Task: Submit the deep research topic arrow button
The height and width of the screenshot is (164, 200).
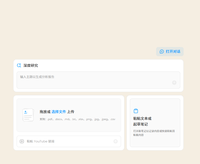Action: pyautogui.click(x=174, y=83)
